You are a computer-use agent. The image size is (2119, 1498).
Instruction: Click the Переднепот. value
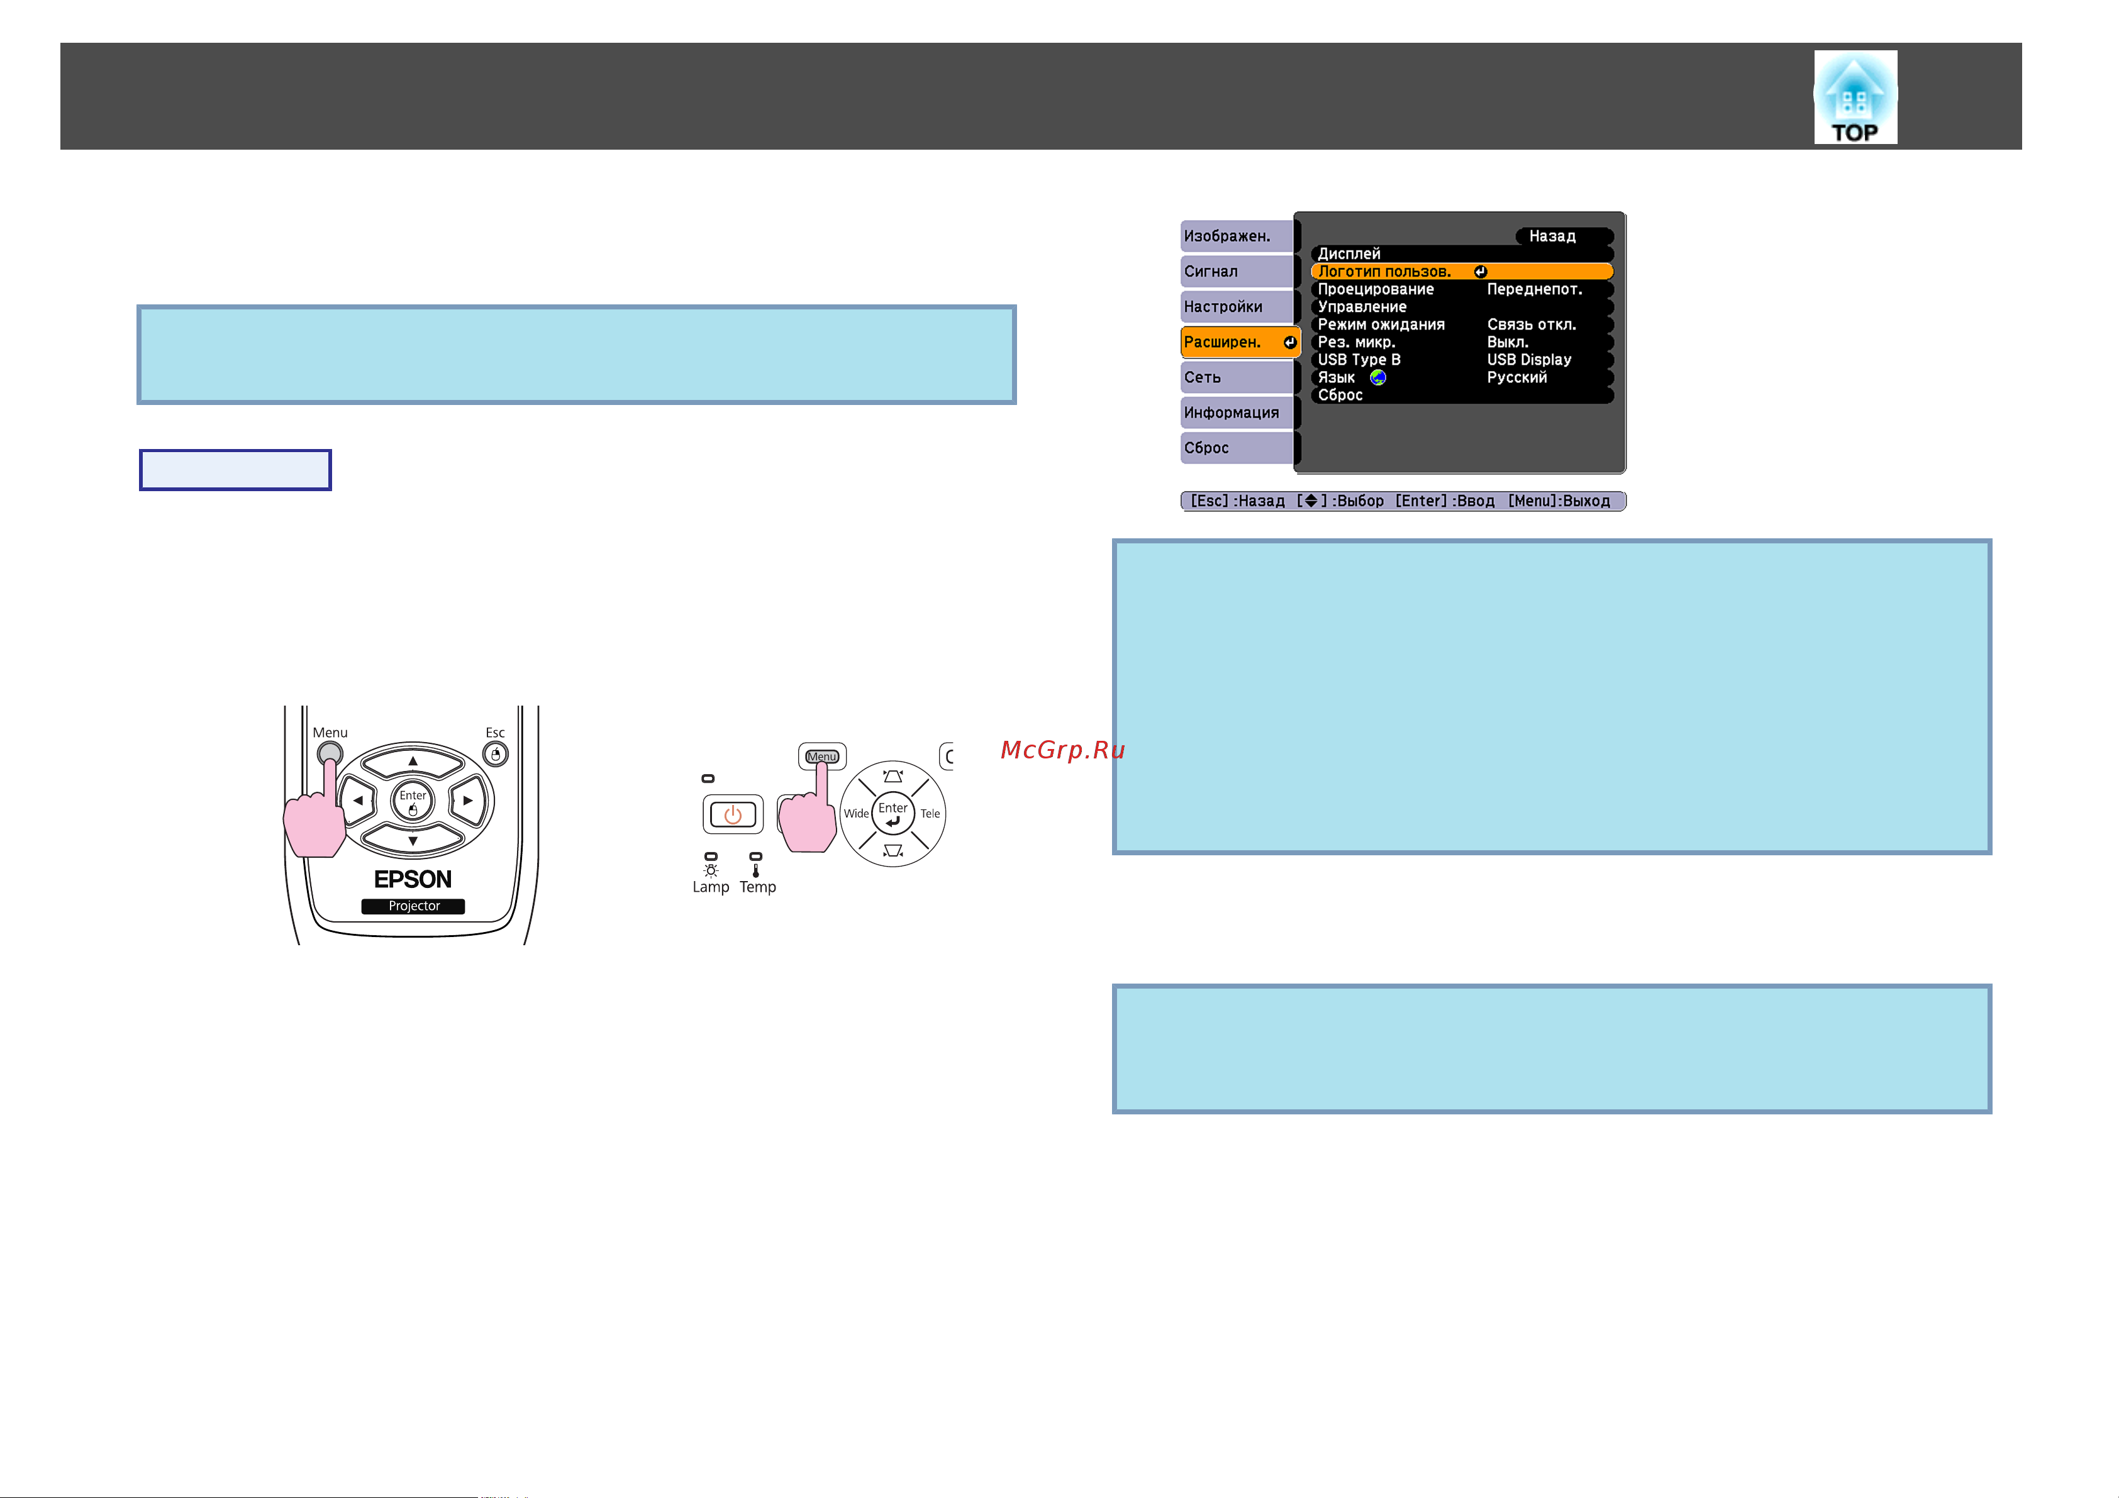click(1534, 289)
